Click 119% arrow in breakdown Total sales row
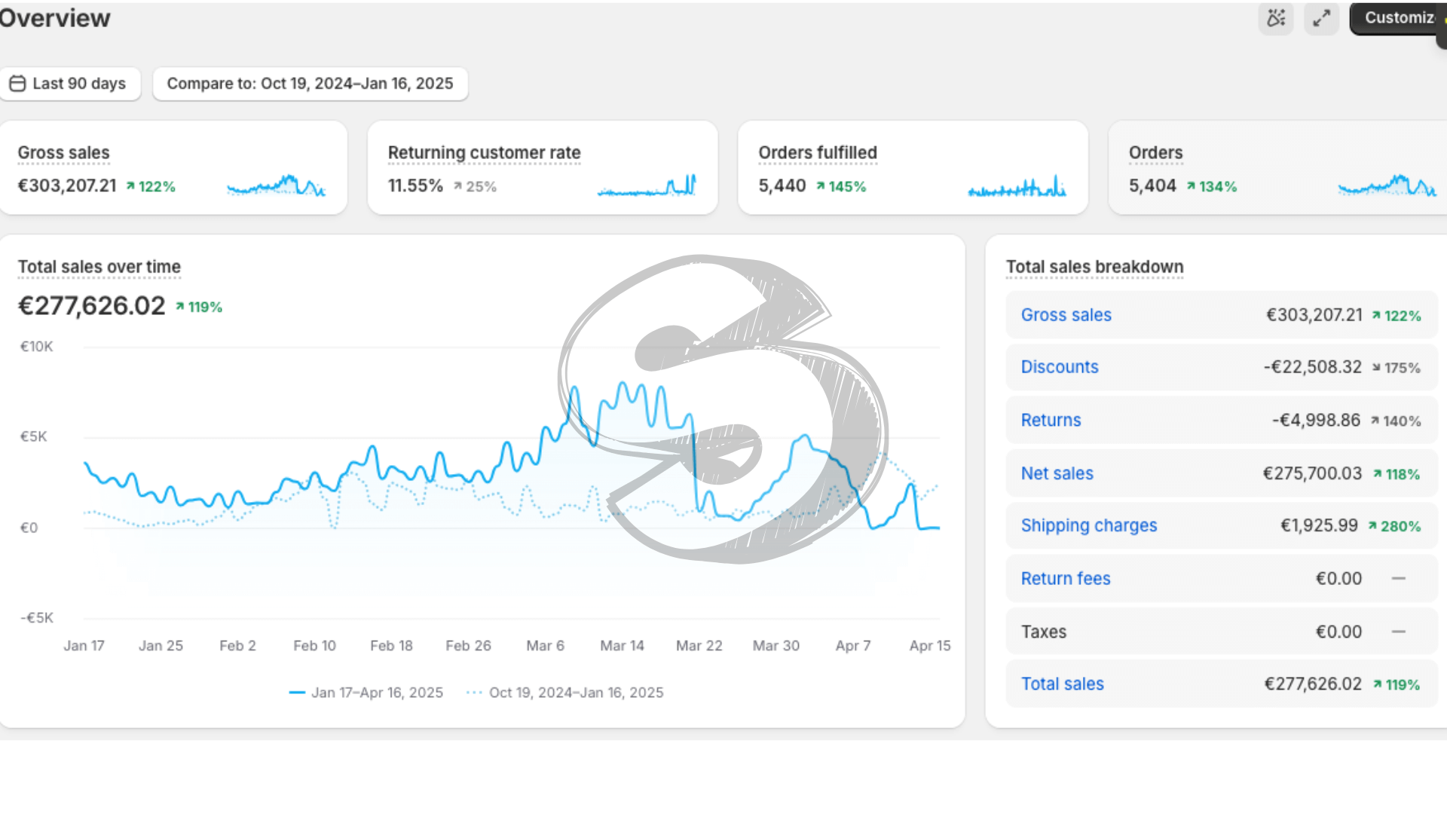The width and height of the screenshot is (1447, 814). (1396, 685)
